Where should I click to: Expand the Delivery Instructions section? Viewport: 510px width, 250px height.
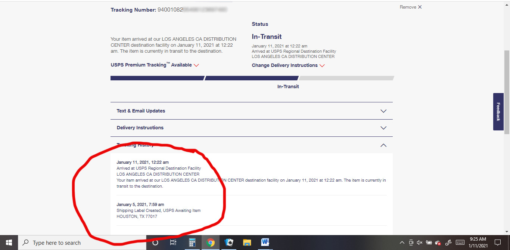[252, 128]
